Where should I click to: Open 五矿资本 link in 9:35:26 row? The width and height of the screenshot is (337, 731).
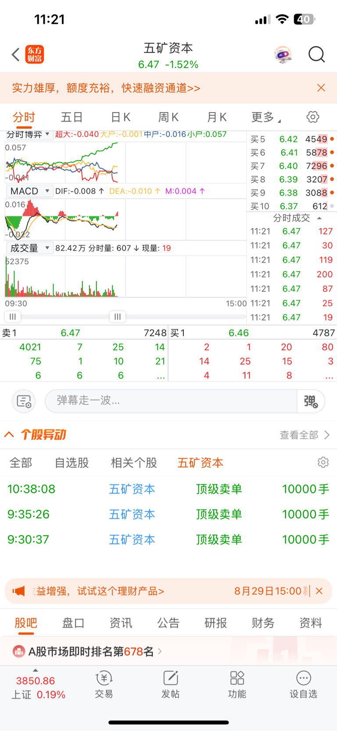click(x=132, y=514)
